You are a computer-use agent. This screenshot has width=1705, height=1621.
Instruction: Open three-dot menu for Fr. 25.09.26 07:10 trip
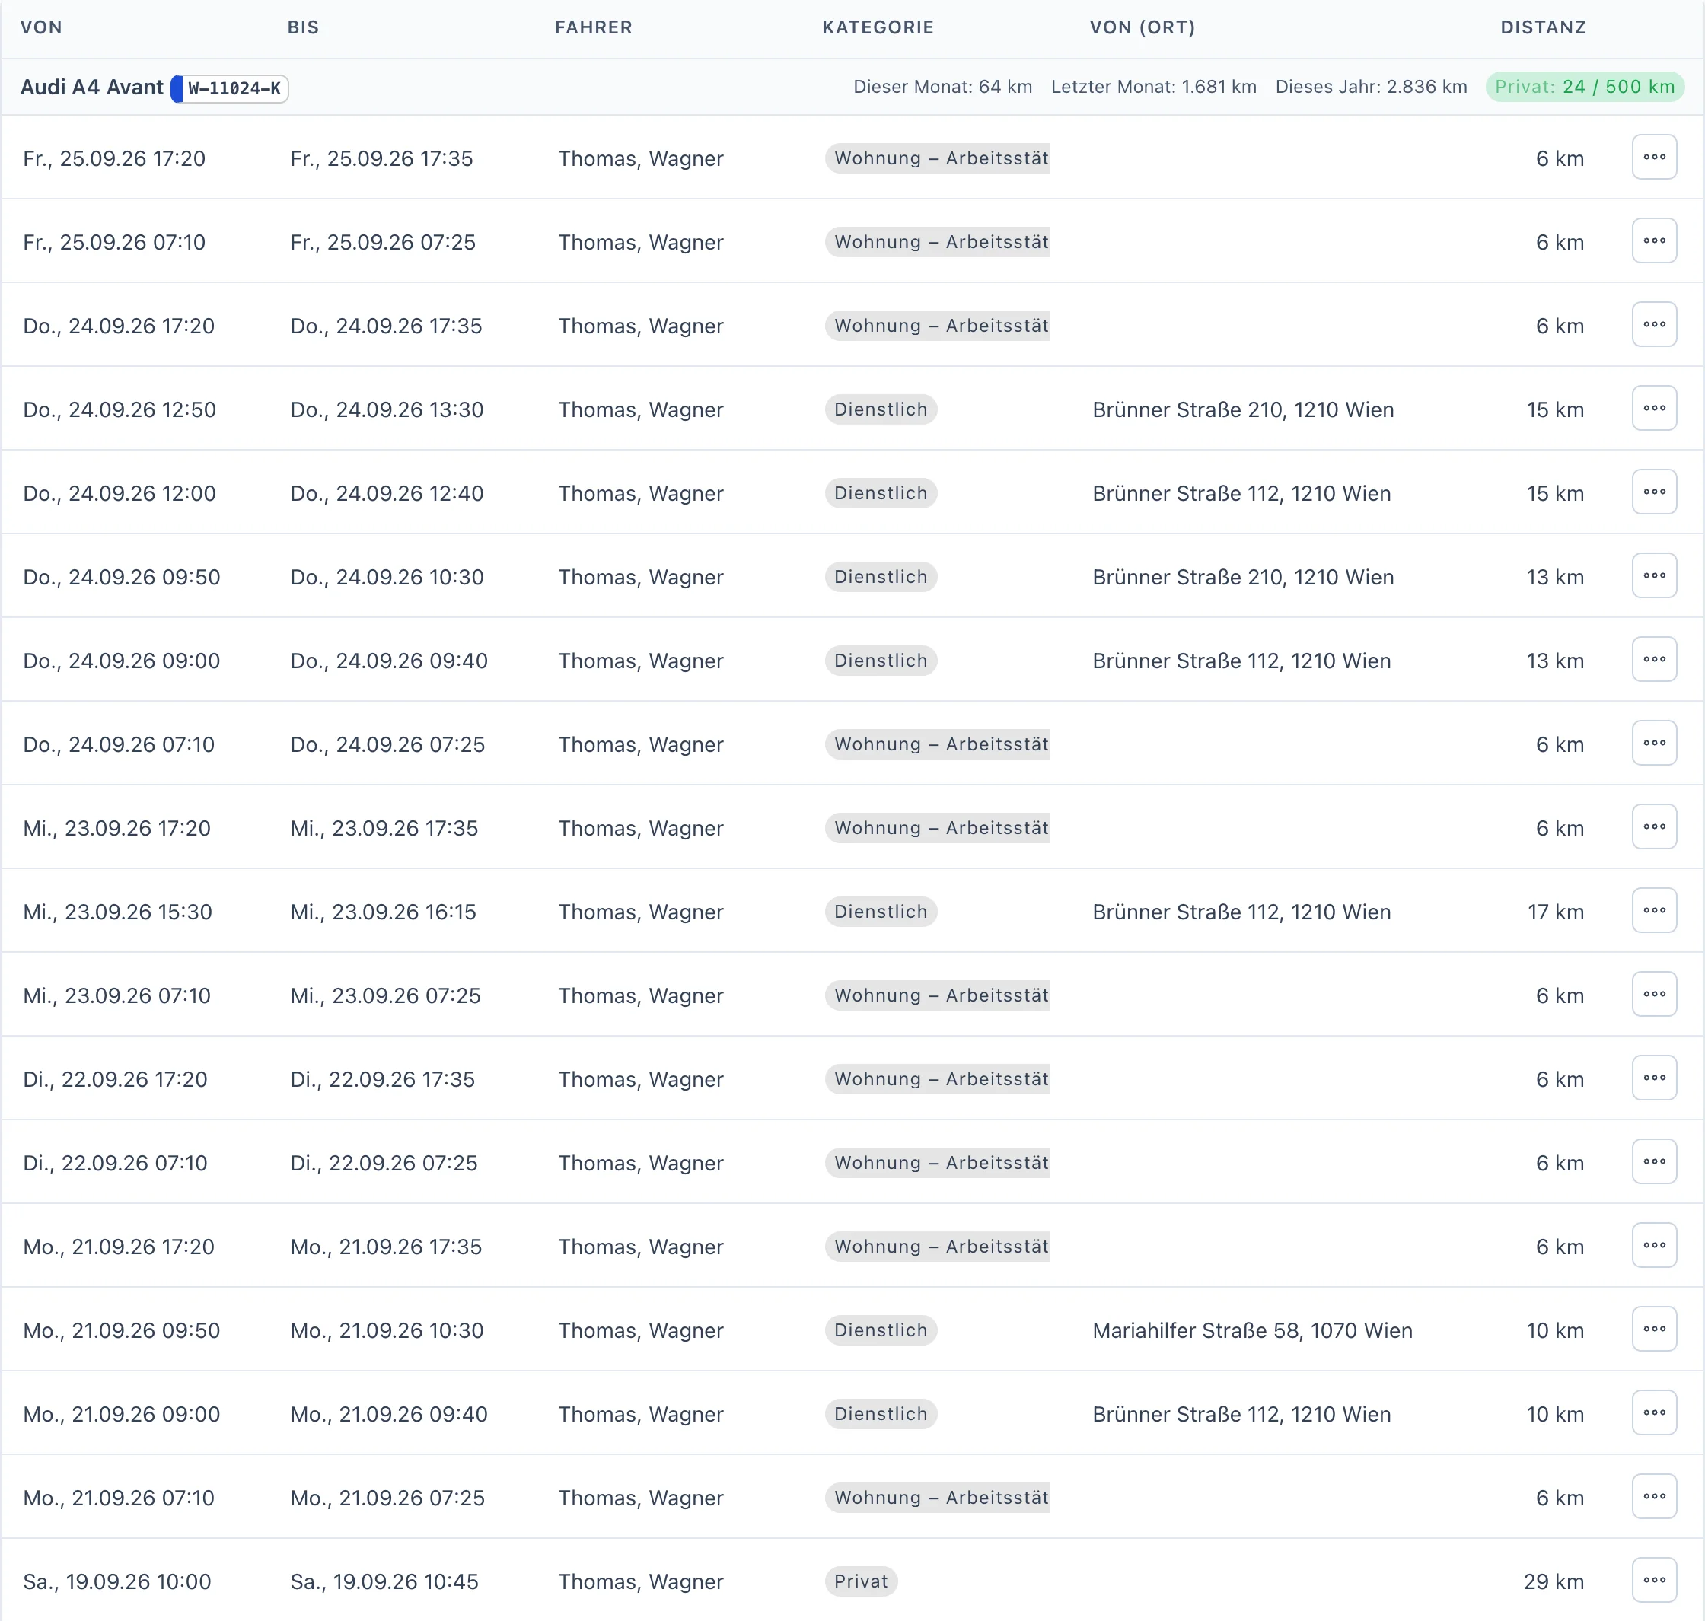click(x=1654, y=241)
